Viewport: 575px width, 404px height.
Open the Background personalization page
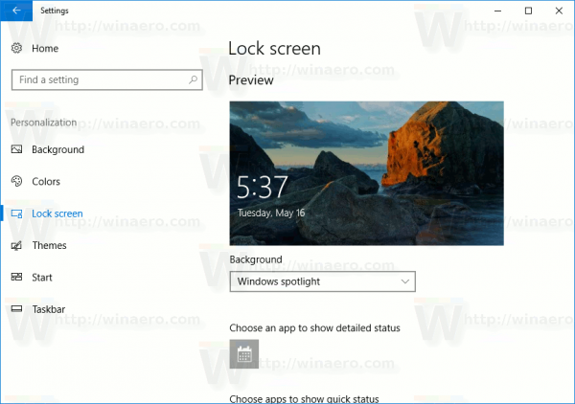[x=57, y=149]
